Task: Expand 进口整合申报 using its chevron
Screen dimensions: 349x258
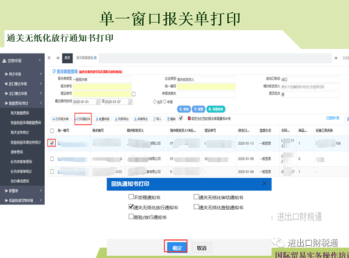Action: coord(41,84)
